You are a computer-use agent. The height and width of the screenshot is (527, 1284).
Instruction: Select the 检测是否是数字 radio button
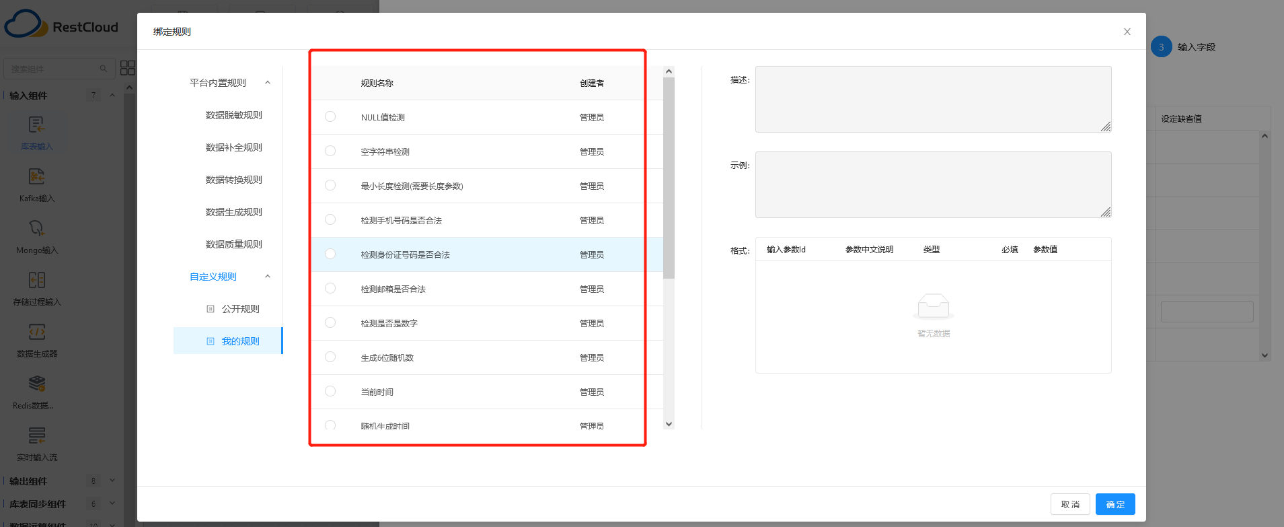coord(330,322)
